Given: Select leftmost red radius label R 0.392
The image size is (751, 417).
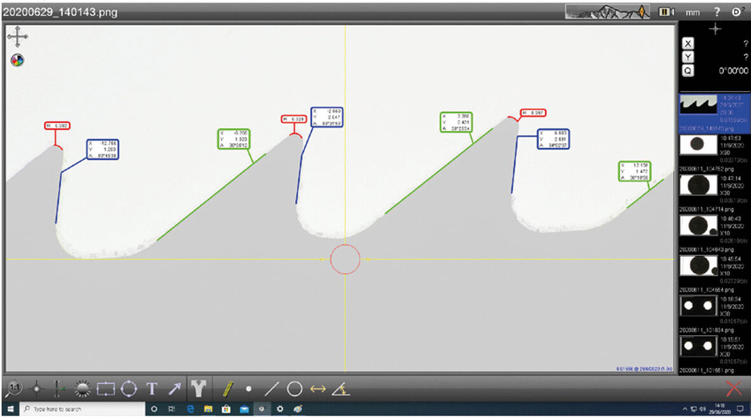Looking at the screenshot, I should [57, 125].
